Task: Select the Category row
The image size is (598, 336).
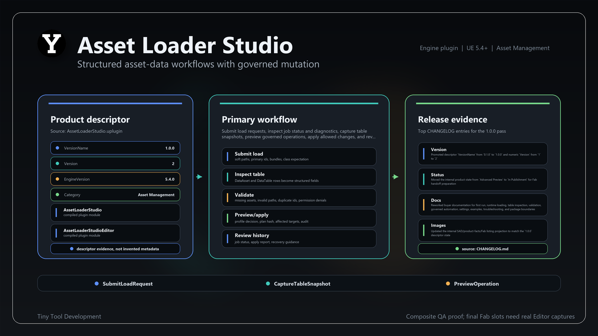Action: click(115, 195)
